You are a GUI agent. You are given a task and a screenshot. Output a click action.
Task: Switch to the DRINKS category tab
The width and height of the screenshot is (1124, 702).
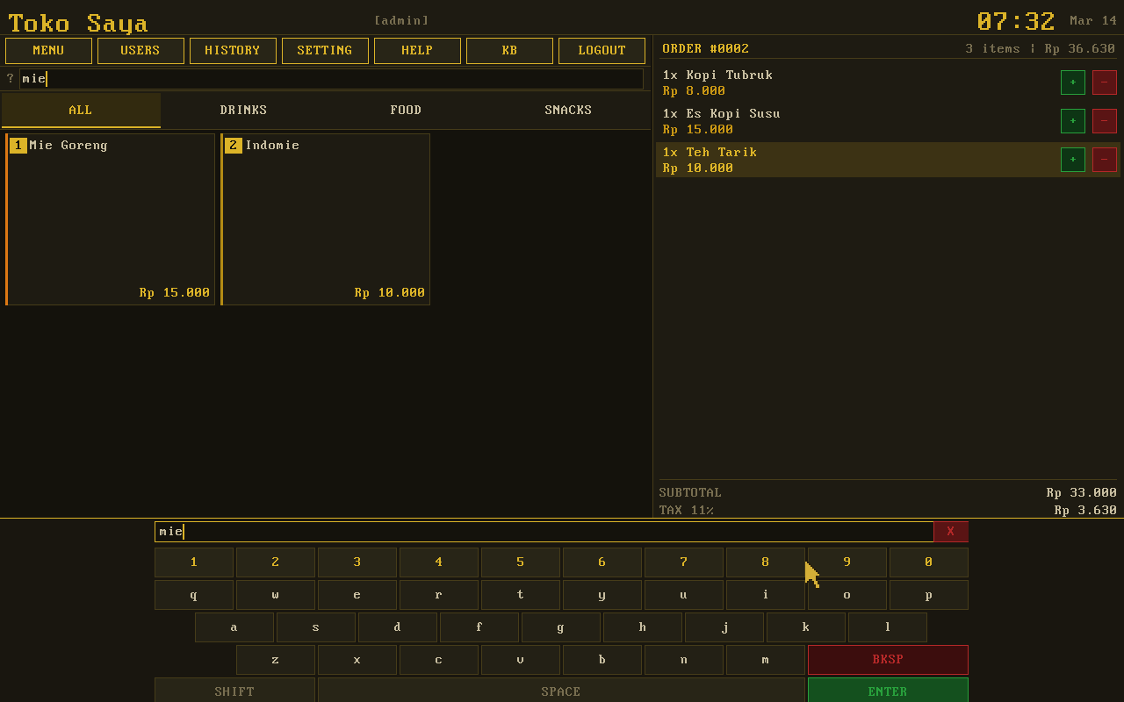(243, 111)
